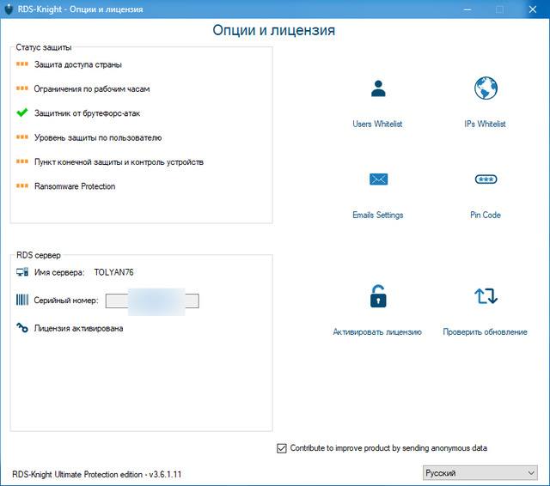Click the serial number barcode icon

(22, 300)
